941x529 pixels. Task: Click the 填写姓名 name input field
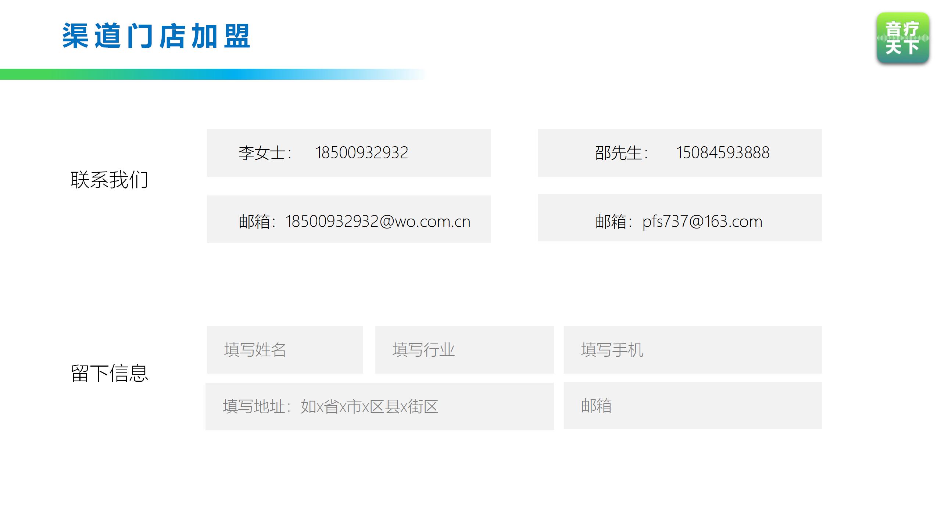pyautogui.click(x=285, y=350)
